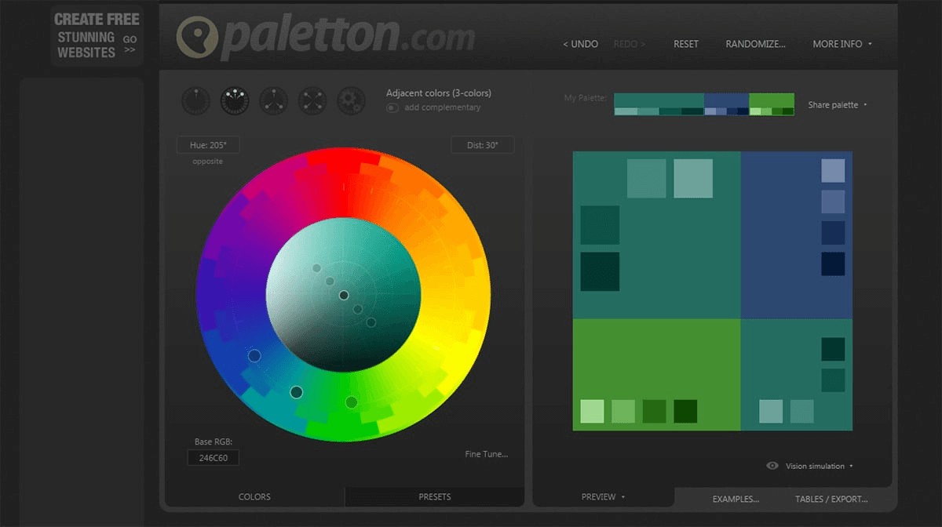Expand the Preview dropdown
The width and height of the screenshot is (942, 527).
coord(601,496)
